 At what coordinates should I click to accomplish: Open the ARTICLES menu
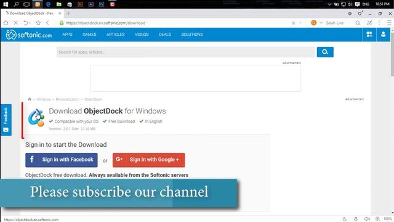pyautogui.click(x=115, y=35)
